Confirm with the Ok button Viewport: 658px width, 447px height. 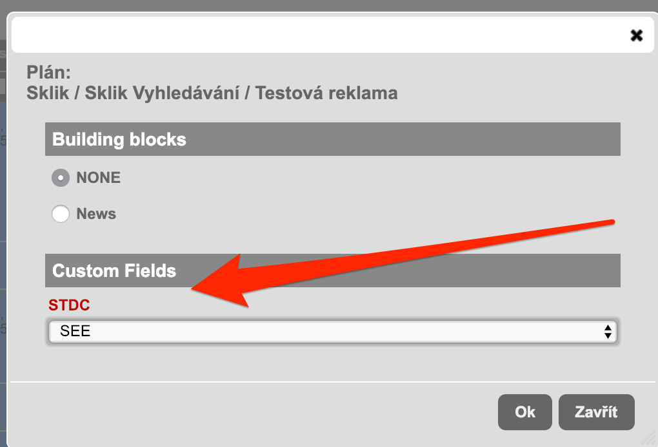click(x=524, y=412)
